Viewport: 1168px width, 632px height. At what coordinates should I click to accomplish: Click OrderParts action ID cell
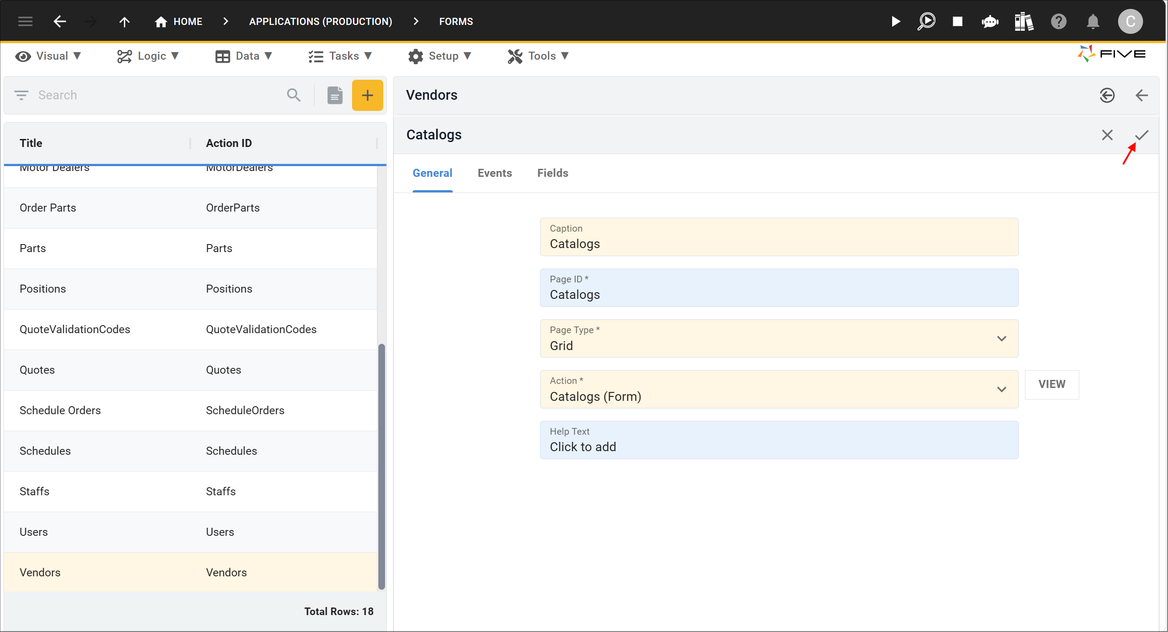tap(233, 208)
